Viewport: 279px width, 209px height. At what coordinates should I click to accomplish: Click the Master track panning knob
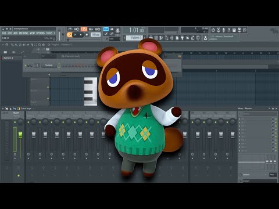(x=20, y=122)
